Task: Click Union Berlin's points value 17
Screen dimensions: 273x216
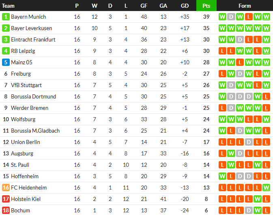Action: pyautogui.click(x=206, y=142)
